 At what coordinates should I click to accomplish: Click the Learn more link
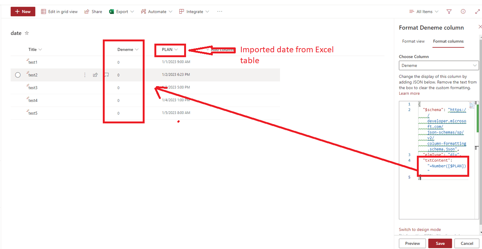point(409,93)
